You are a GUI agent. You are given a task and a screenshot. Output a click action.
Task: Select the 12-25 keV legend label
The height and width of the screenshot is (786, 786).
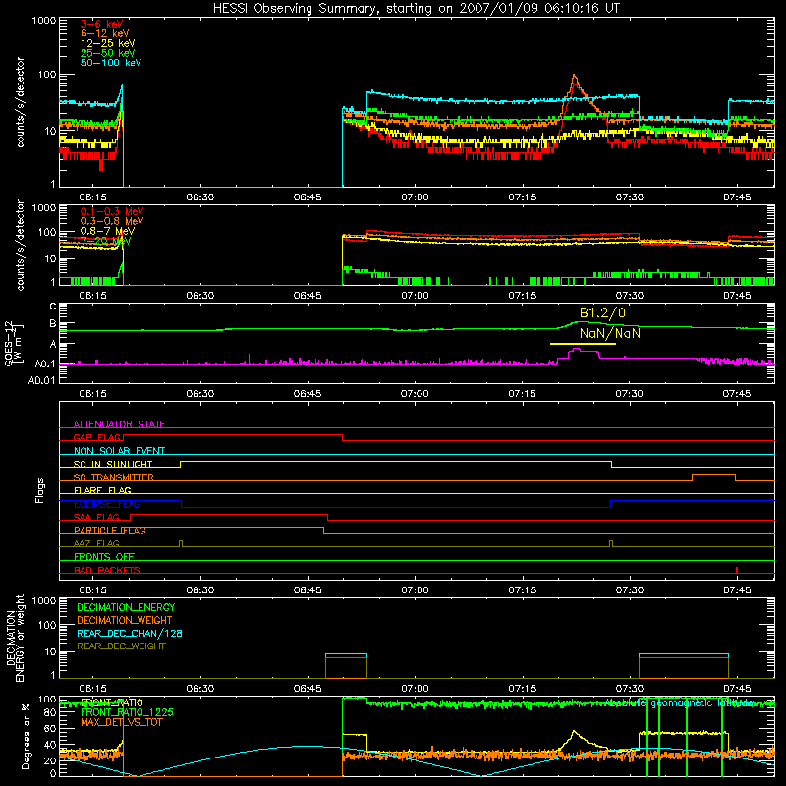108,43
